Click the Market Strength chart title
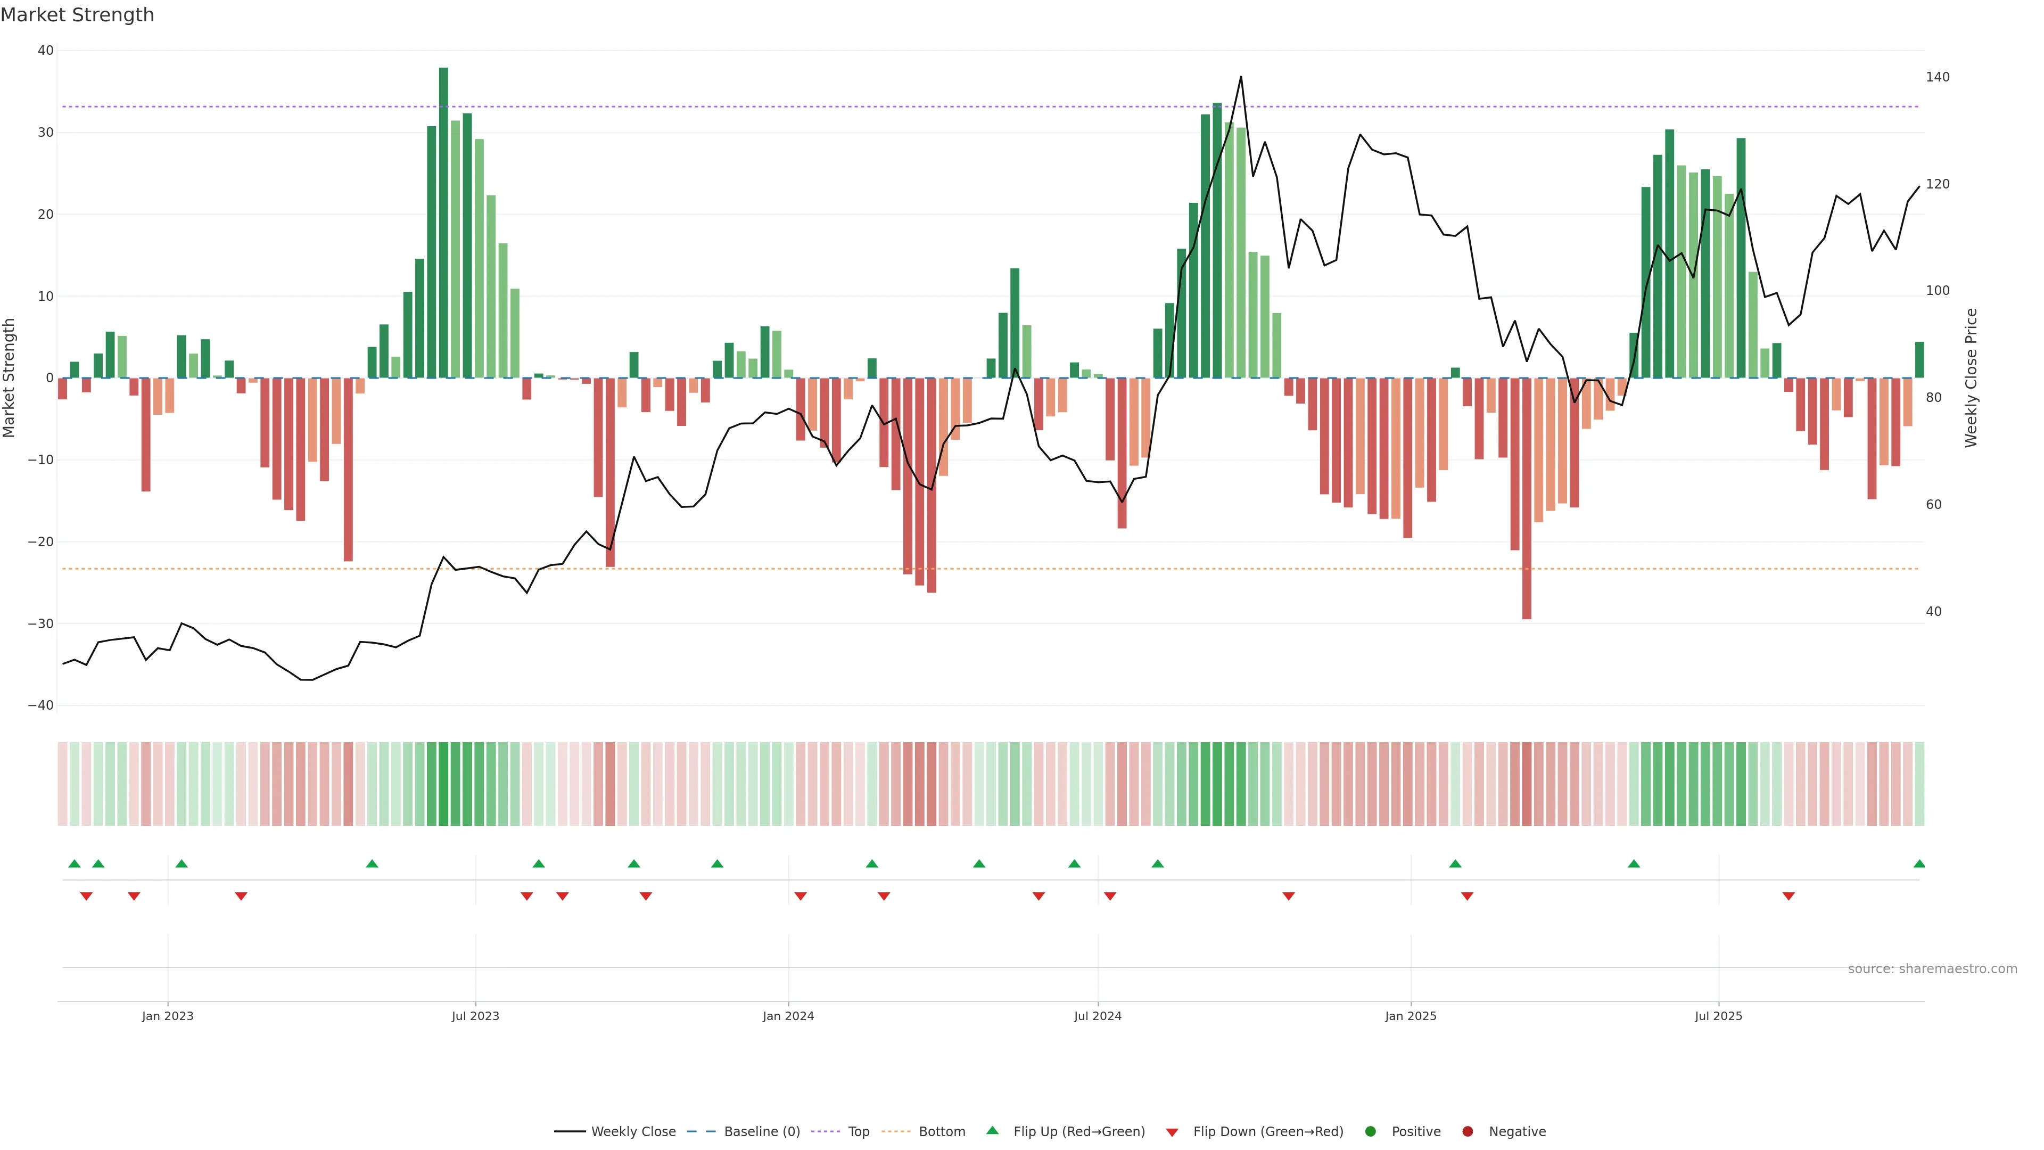2044x1150 pixels. click(x=77, y=15)
